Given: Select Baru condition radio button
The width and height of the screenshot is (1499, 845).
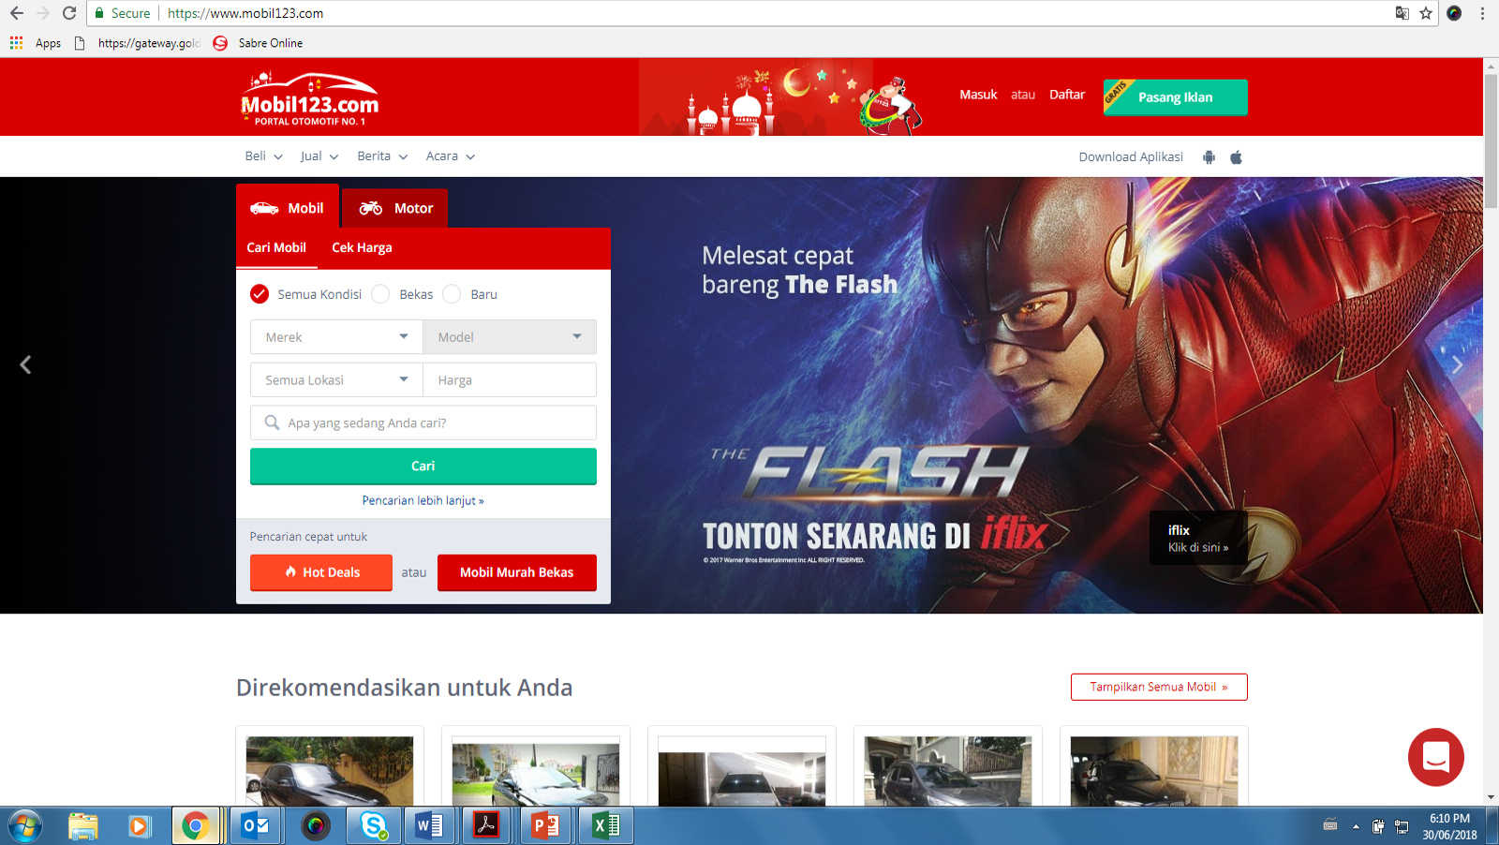Looking at the screenshot, I should [452, 294].
